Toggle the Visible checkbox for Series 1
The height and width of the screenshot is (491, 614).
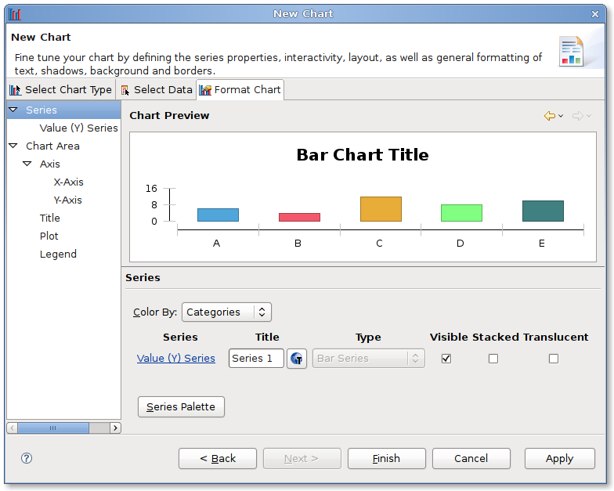tap(446, 359)
